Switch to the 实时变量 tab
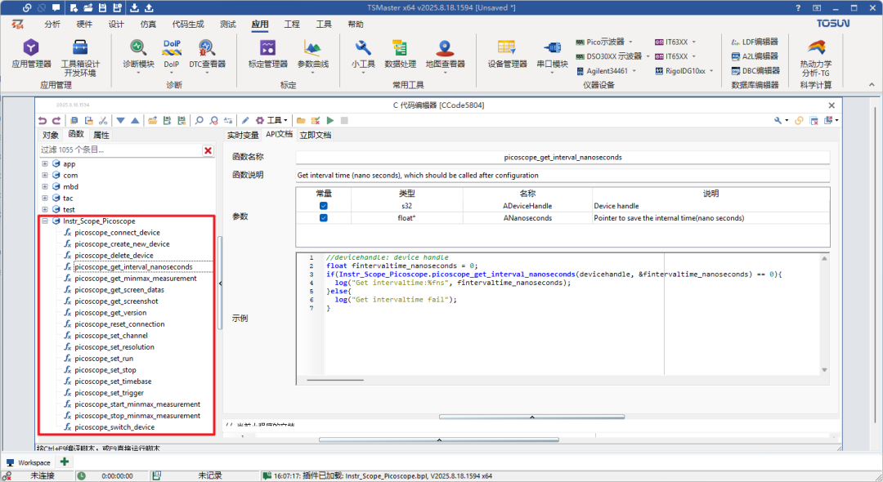883x482 pixels. pyautogui.click(x=243, y=135)
